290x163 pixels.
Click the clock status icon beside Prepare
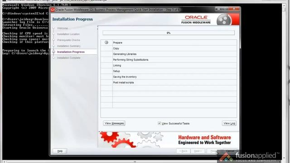click(x=106, y=42)
